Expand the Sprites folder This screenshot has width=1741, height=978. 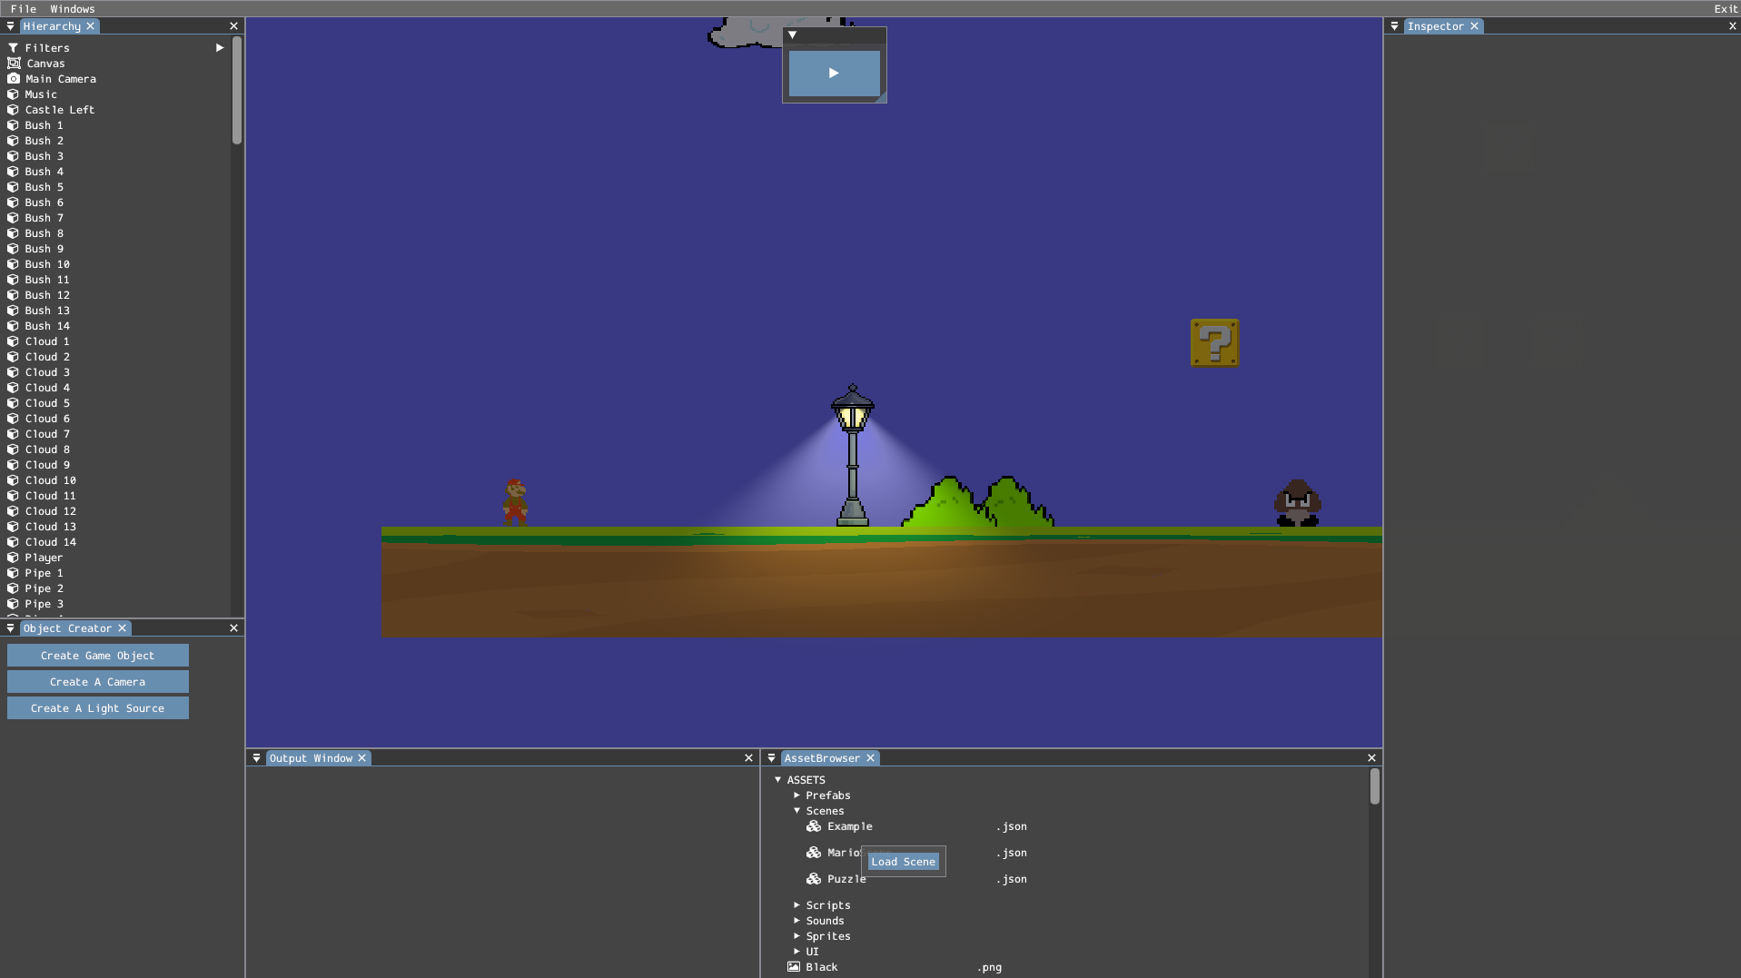click(796, 936)
